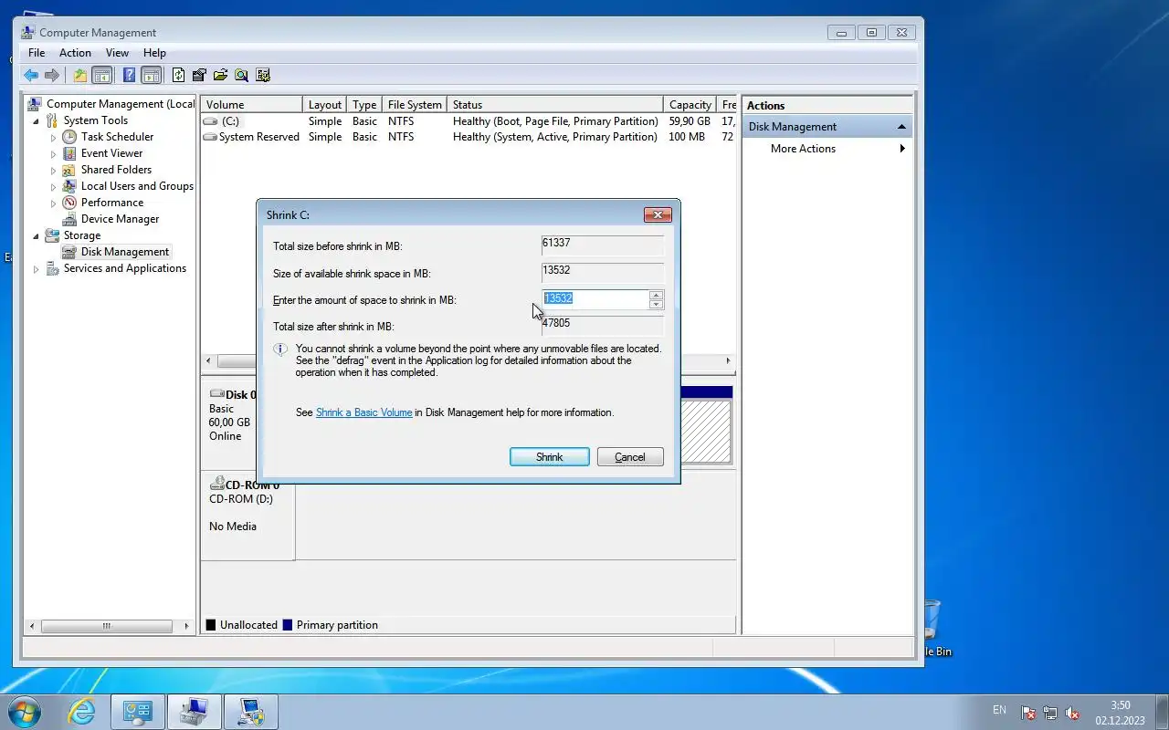
Task: Expand the Services and Applications node
Action: [37, 268]
